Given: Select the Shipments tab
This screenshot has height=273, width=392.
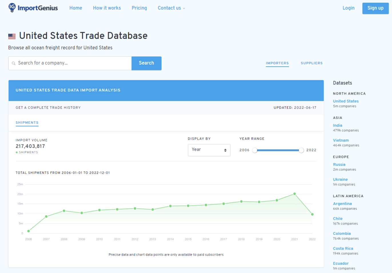Looking at the screenshot, I should [x=27, y=123].
